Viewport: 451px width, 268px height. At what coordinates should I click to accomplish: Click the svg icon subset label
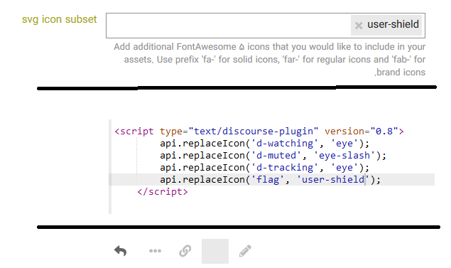[59, 19]
